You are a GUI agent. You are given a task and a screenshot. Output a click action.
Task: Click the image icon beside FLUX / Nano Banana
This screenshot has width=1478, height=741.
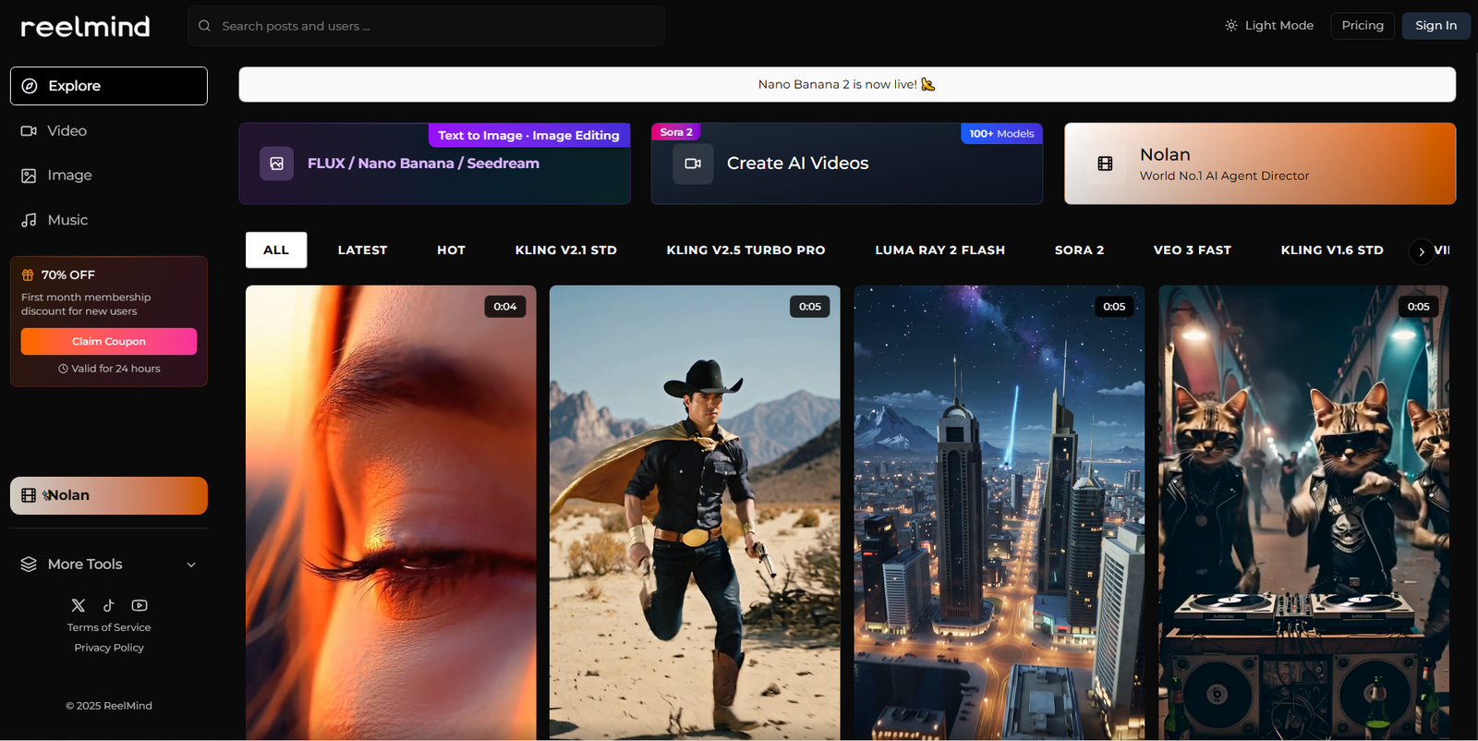(x=276, y=164)
